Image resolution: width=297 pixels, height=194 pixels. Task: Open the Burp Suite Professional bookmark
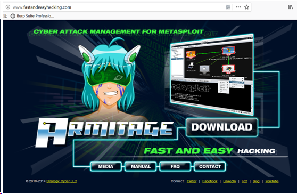click(x=32, y=16)
